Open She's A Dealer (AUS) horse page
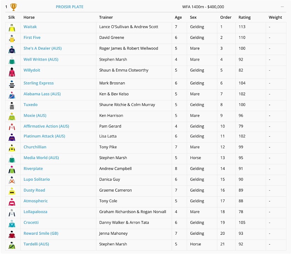Viewport: 291px width, 254px height. (x=42, y=48)
